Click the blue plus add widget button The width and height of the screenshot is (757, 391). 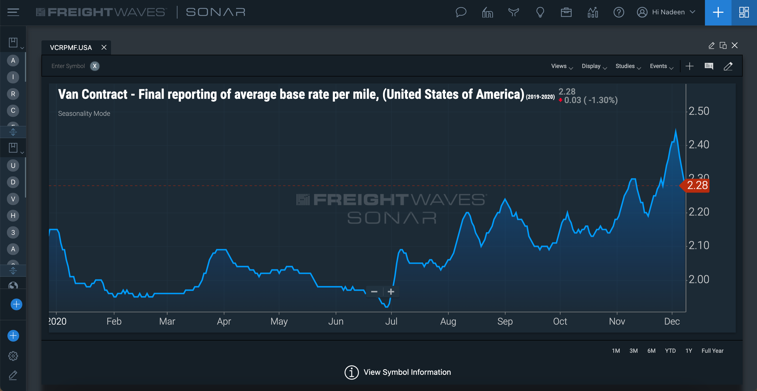click(718, 12)
